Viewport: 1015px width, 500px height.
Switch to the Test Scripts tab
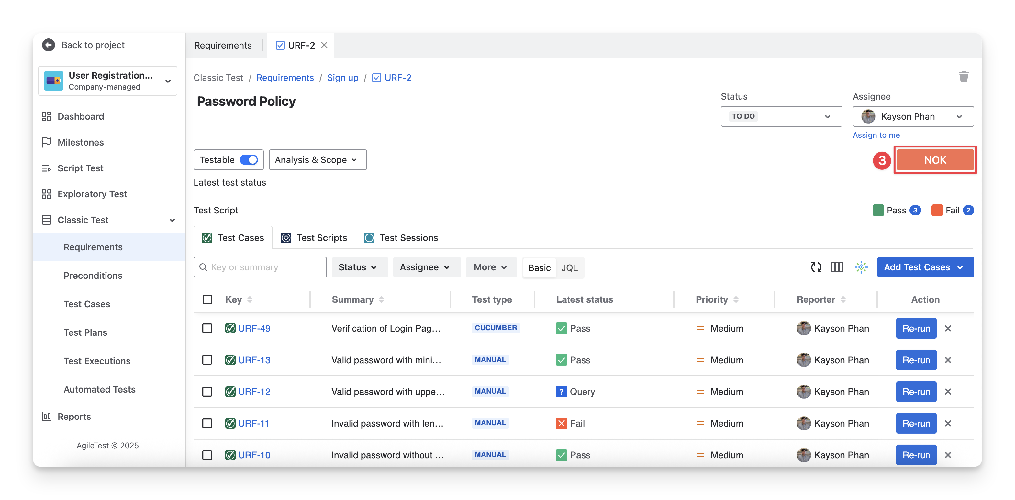click(314, 238)
